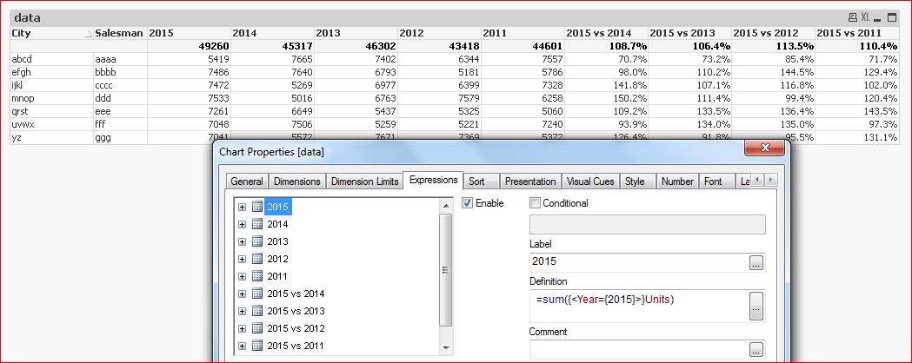The width and height of the screenshot is (912, 363).
Task: Select the 2015 vs 2014 table icon
Action: point(257,294)
